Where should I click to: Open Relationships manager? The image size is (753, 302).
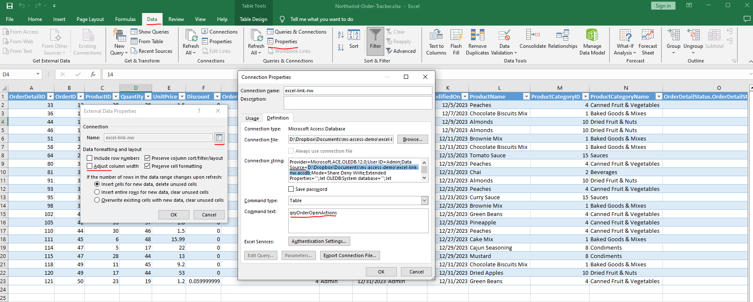[563, 39]
